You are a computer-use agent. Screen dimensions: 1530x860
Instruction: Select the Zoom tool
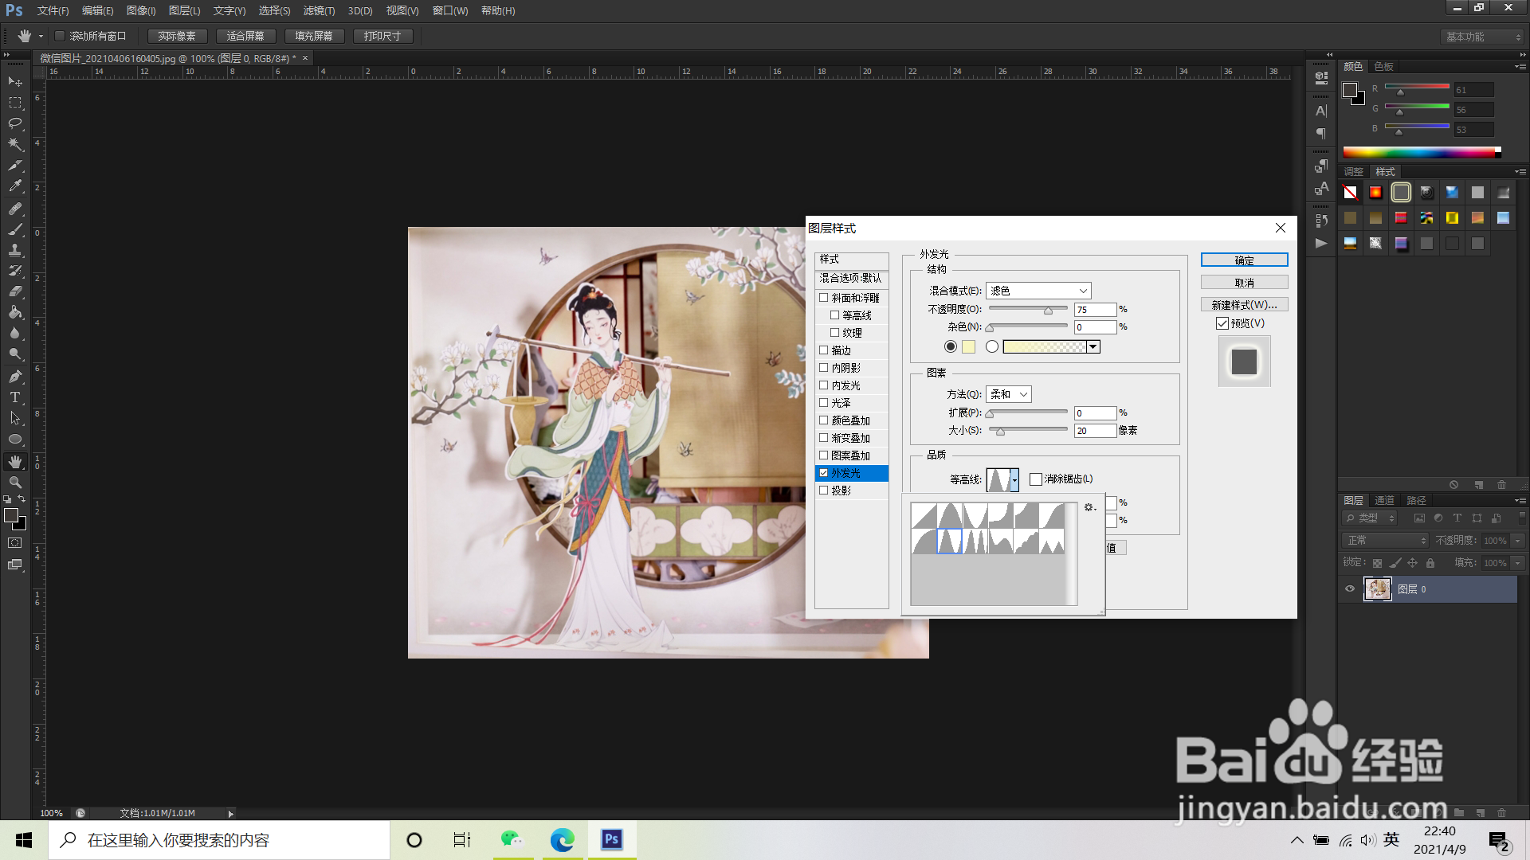[15, 483]
